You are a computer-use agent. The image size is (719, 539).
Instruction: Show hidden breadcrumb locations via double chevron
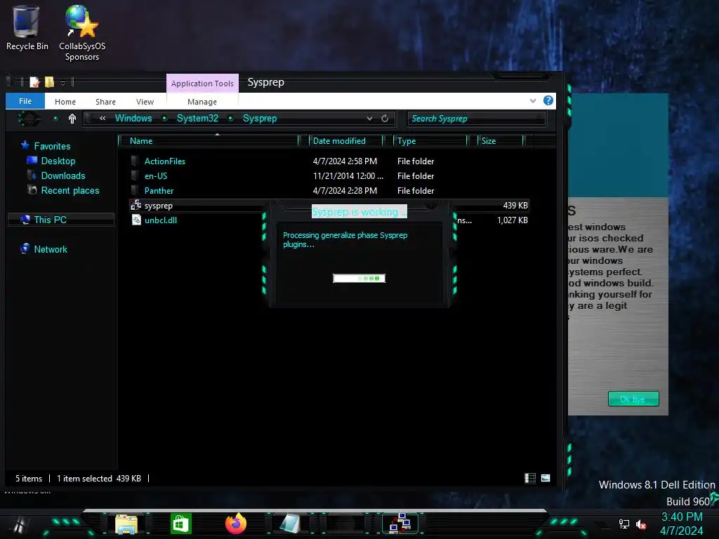103,118
